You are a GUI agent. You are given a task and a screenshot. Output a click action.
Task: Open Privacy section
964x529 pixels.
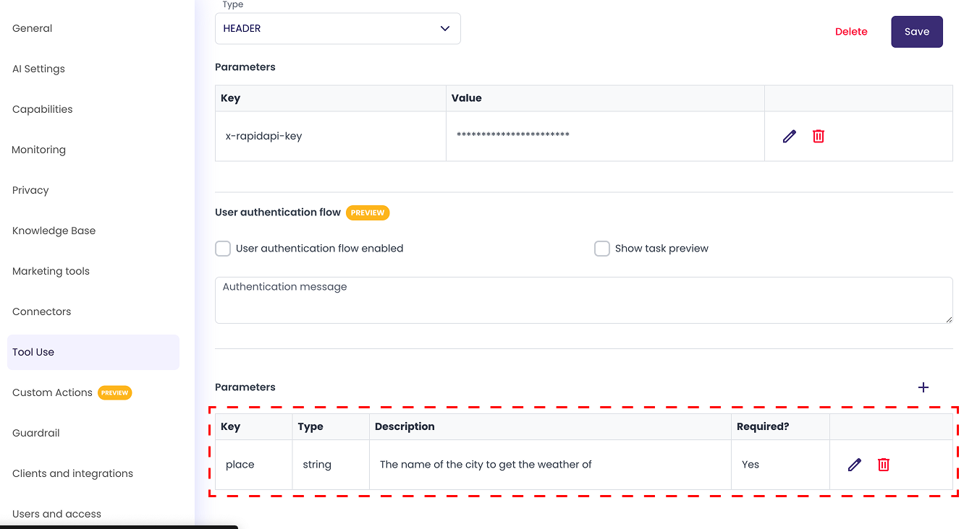pos(30,190)
